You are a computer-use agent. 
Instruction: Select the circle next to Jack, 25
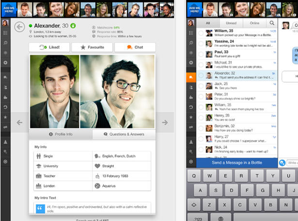click(201, 86)
